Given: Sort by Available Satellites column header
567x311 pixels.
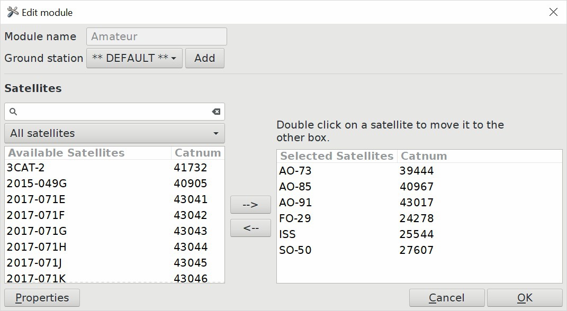Looking at the screenshot, I should click(66, 153).
